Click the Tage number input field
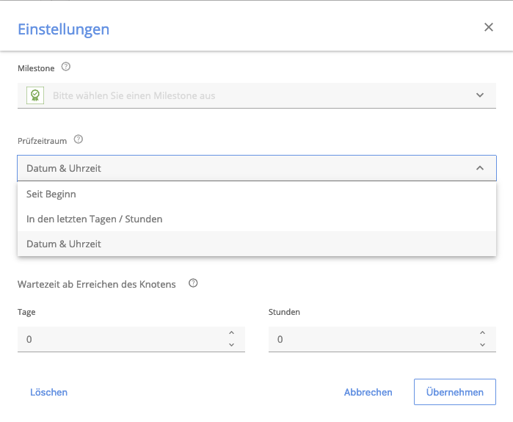 point(131,339)
